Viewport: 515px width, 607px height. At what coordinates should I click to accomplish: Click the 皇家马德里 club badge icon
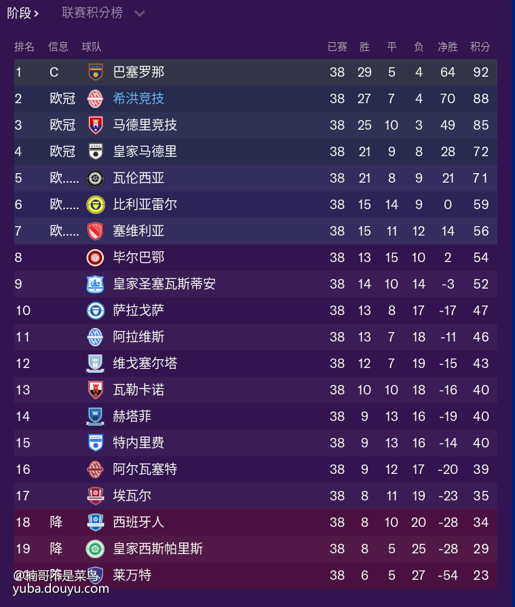tap(95, 151)
